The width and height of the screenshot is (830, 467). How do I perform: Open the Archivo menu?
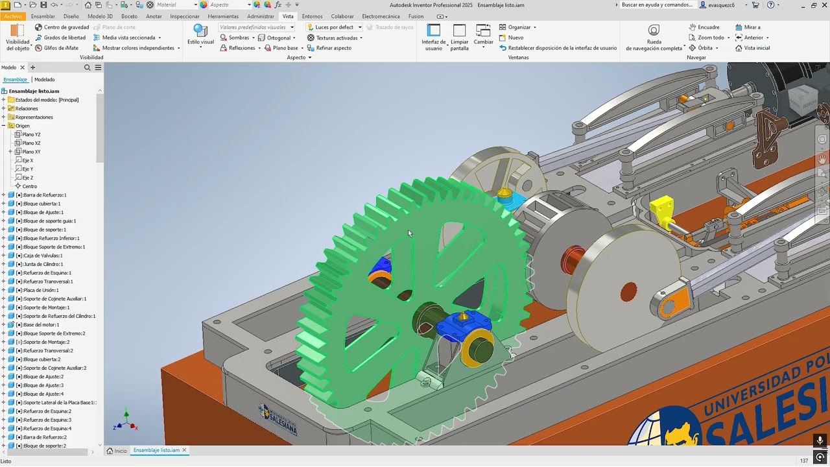click(x=12, y=16)
